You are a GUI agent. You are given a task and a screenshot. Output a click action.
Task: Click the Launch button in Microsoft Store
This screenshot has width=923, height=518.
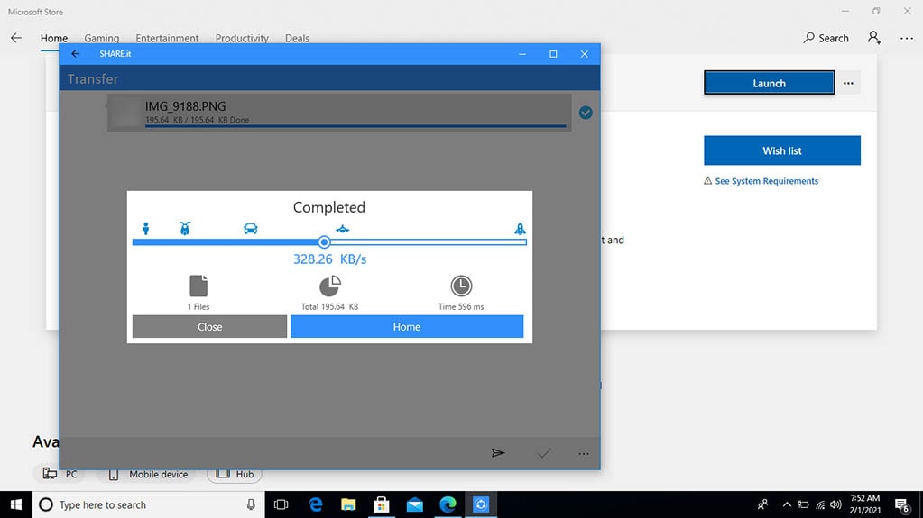[x=770, y=83]
